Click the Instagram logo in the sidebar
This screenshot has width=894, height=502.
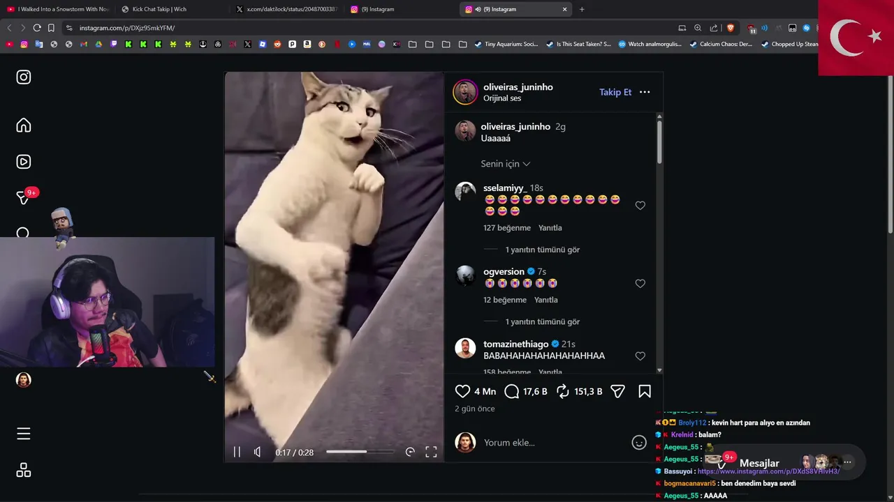tap(24, 77)
